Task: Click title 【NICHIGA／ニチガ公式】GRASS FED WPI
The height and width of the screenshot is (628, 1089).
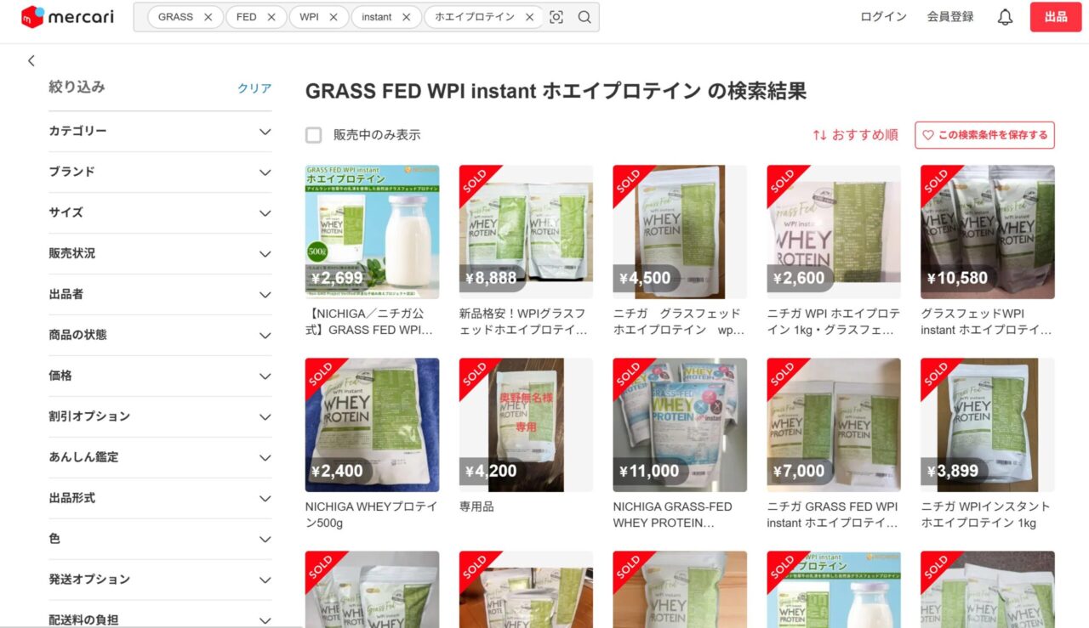Action: [x=371, y=321]
